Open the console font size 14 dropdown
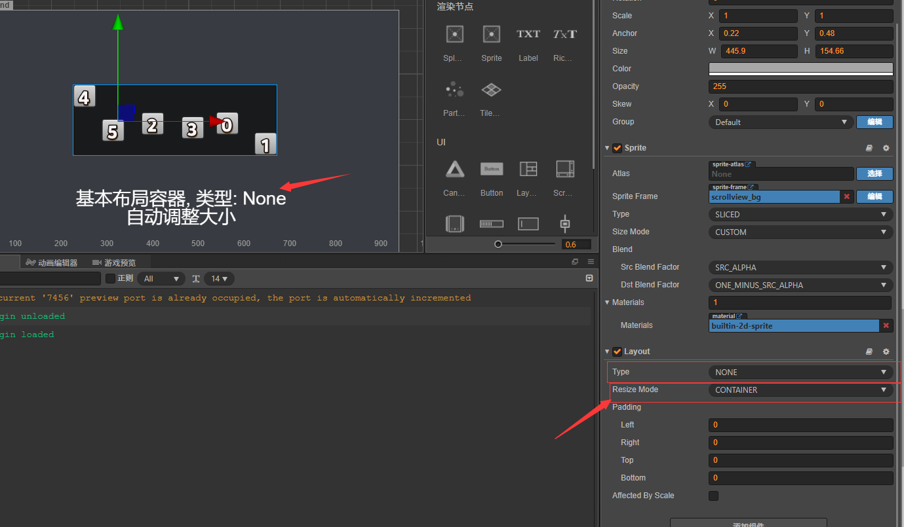Viewport: 904px width, 527px height. click(219, 279)
